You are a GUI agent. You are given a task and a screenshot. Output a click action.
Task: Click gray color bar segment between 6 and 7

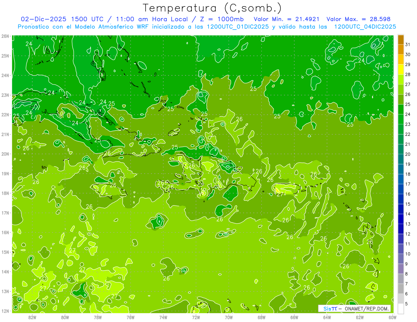point(401,289)
